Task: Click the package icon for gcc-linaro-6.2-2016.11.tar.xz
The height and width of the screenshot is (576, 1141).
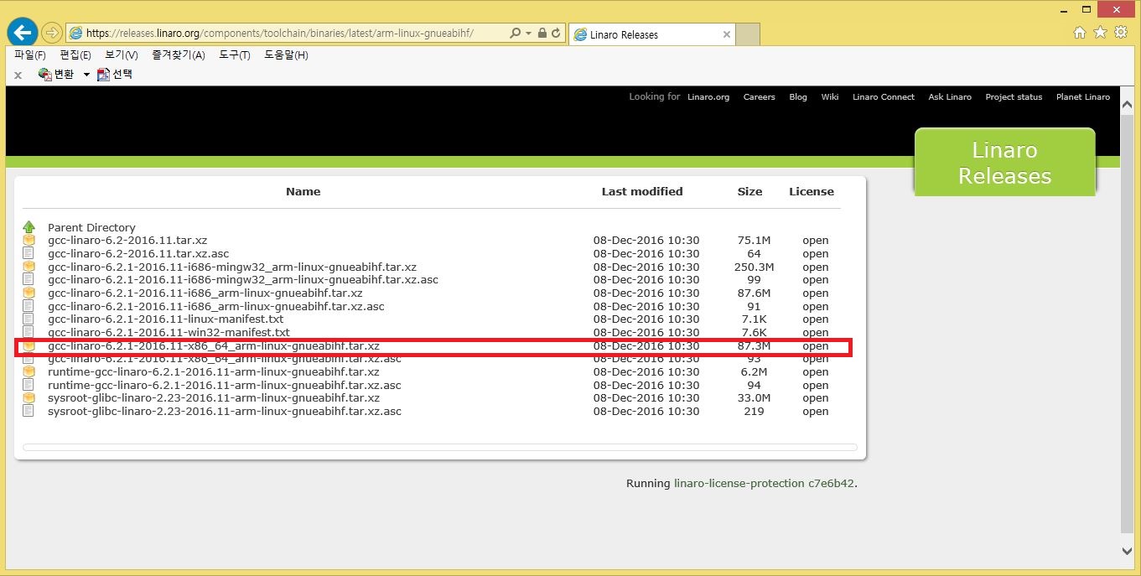Action: click(x=29, y=241)
